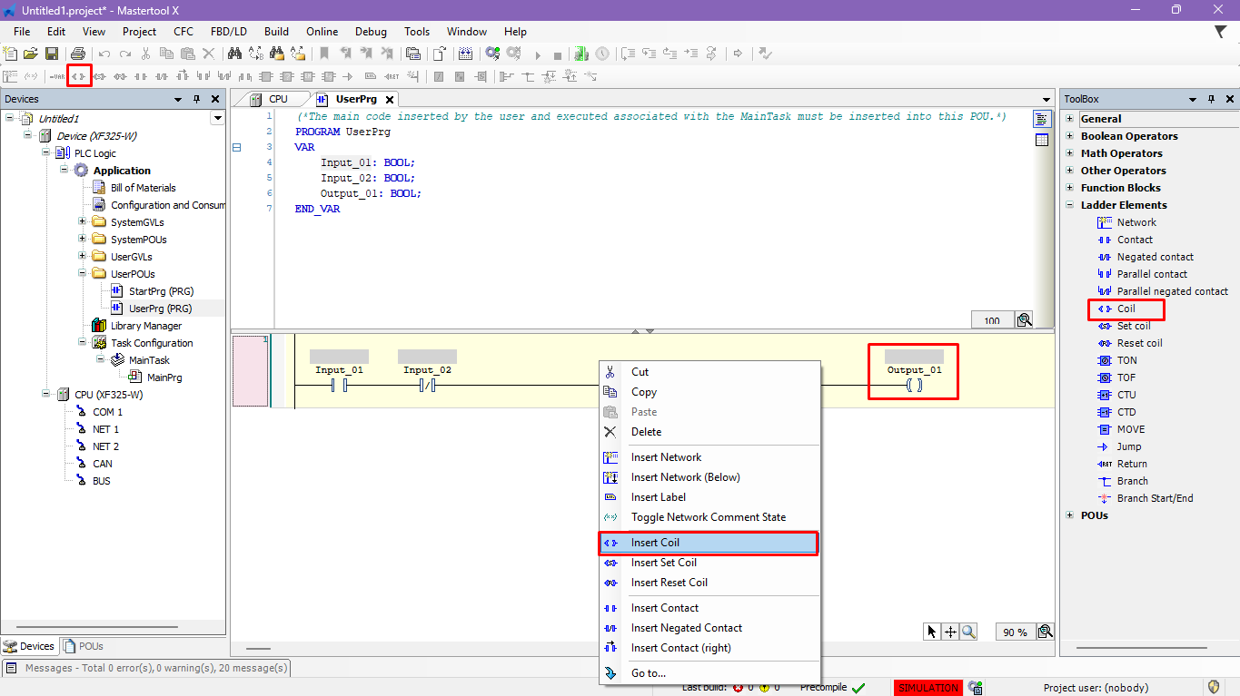Toggle the ToolBox panel auto-hide pin
This screenshot has width=1240, height=696.
pyautogui.click(x=1212, y=99)
